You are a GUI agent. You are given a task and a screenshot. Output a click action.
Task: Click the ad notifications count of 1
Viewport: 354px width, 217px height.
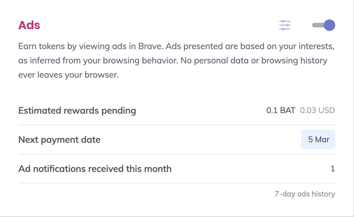click(x=333, y=169)
